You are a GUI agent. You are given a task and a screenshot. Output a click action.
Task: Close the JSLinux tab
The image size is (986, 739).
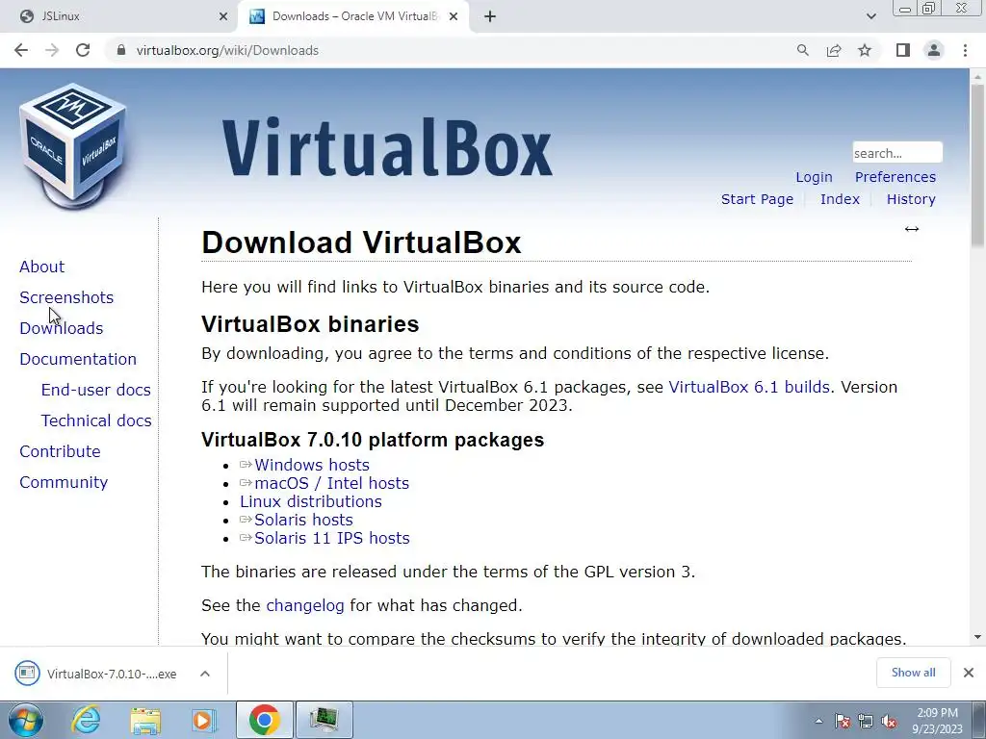tap(223, 17)
